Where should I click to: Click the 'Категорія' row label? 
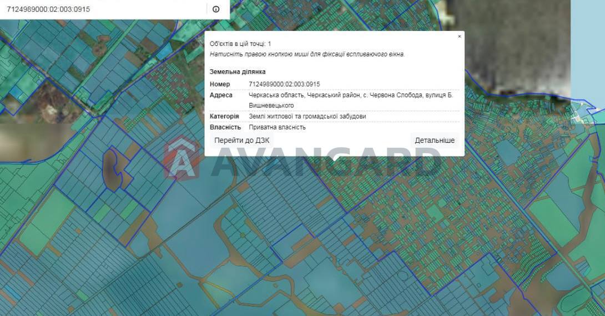click(224, 116)
